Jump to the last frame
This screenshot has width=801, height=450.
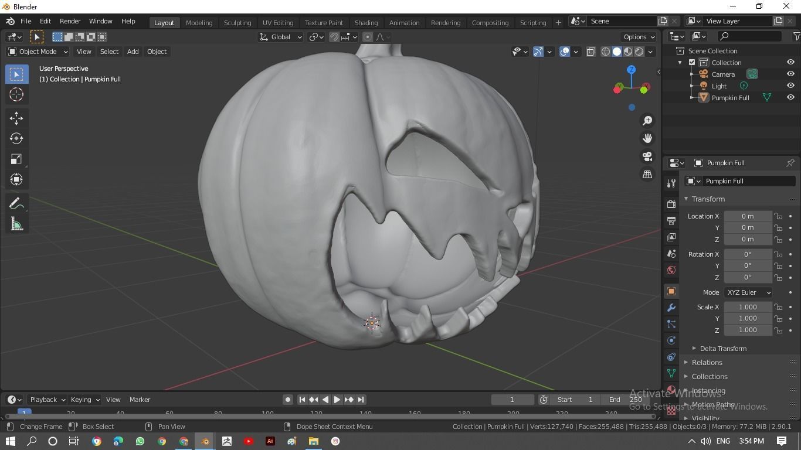tap(361, 400)
